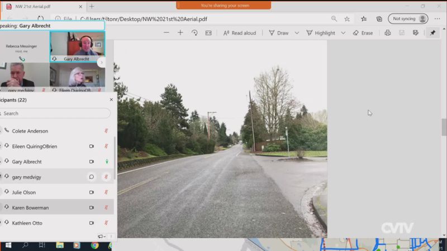The height and width of the screenshot is (251, 447).
Task: Add this page to favorites
Action: coord(347,18)
